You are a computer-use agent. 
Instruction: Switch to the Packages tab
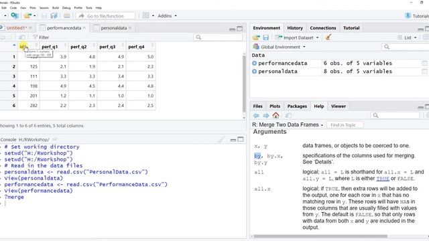coord(297,106)
